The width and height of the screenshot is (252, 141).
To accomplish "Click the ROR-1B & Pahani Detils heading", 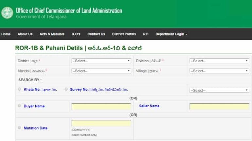I will 79,48.
